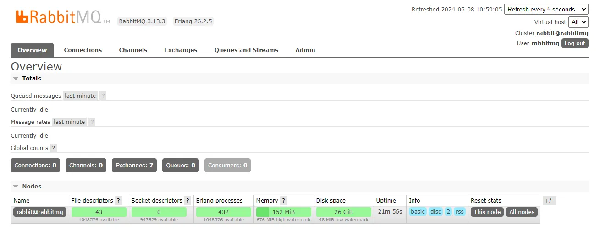The width and height of the screenshot is (600, 230).
Task: Toggle node table columns with +/-
Action: click(549, 201)
